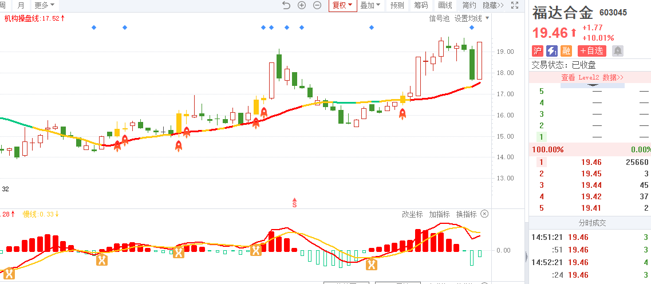Open the 筹码 chip distribution view

[x=421, y=5]
